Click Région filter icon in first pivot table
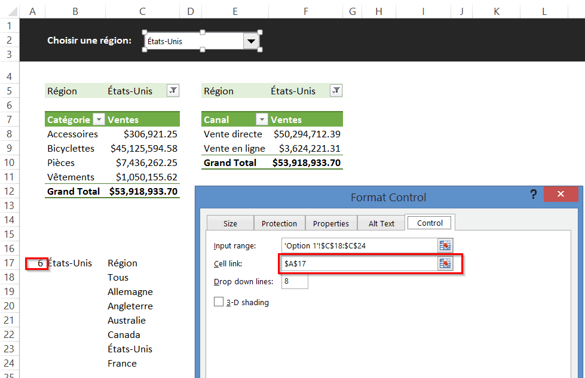Image resolution: width=585 pixels, height=378 pixels. 173,91
